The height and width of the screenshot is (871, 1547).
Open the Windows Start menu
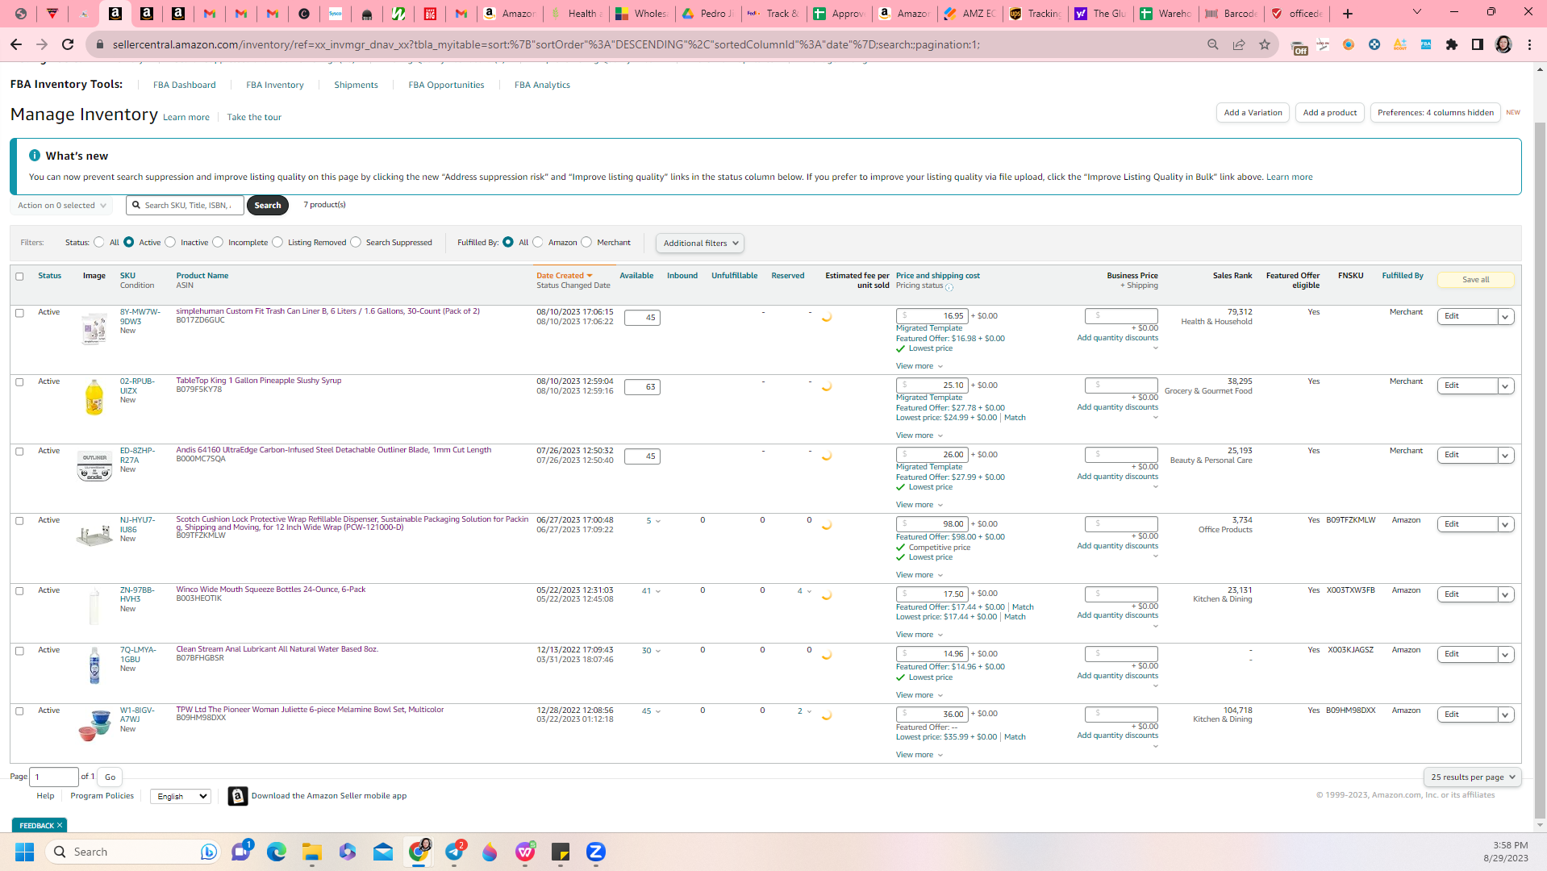(x=24, y=852)
